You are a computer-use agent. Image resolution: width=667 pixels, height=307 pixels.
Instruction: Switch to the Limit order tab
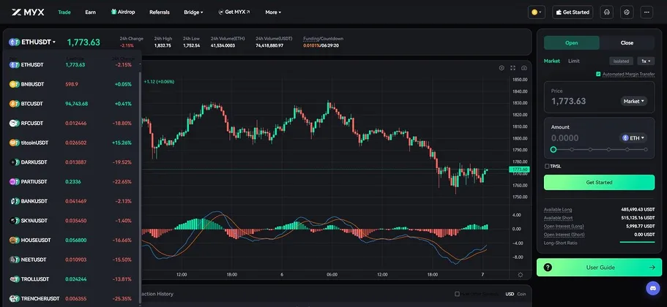pyautogui.click(x=573, y=61)
